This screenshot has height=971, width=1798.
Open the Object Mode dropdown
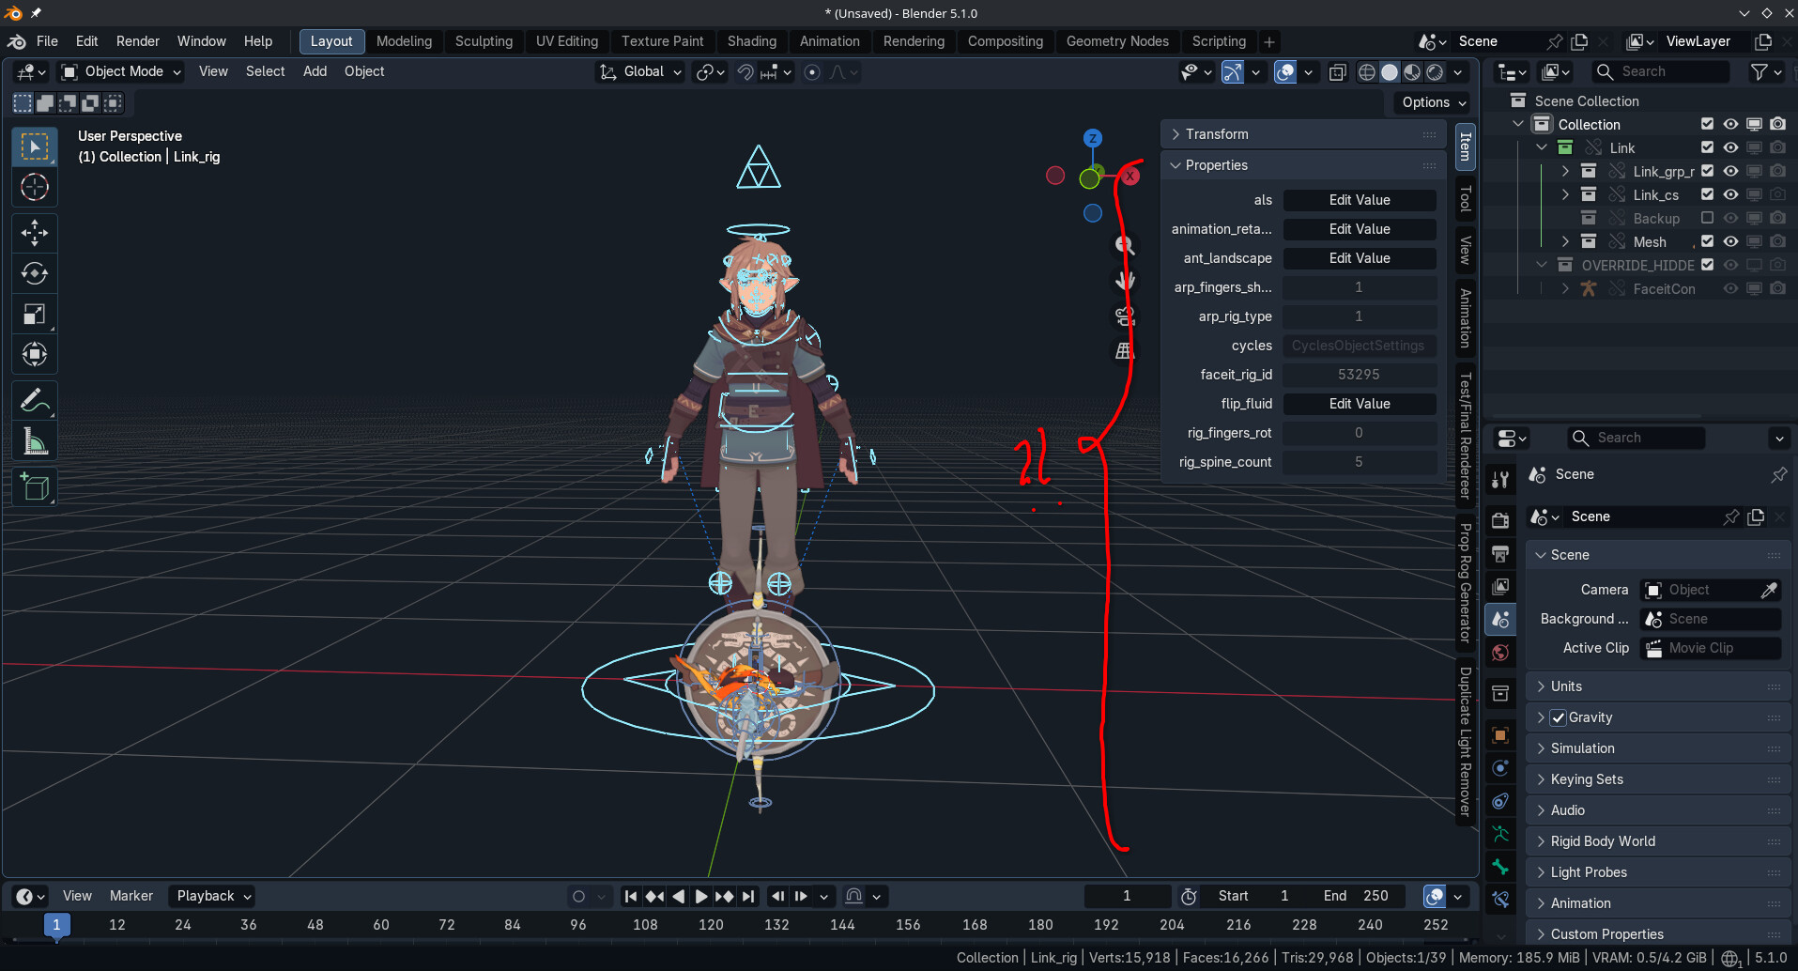tap(121, 71)
